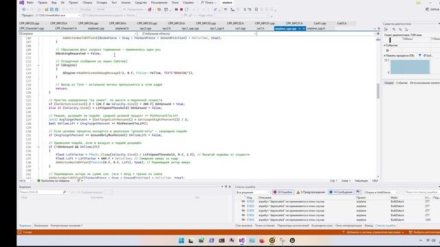Close the airplane_cpp.cpp tab
Viewport: 440px width, 247px height.
(304, 29)
